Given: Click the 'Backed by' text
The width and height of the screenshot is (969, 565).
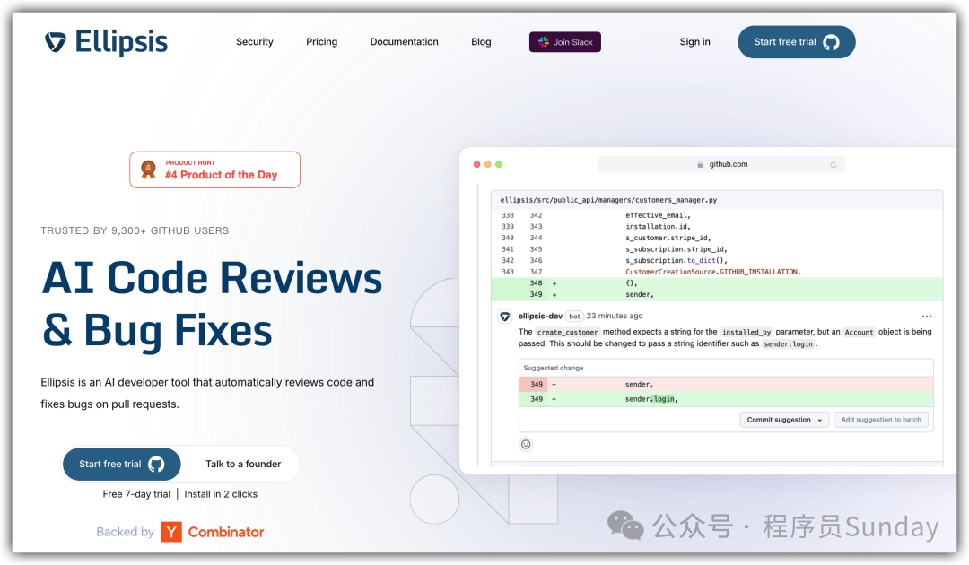Looking at the screenshot, I should click(x=125, y=532).
